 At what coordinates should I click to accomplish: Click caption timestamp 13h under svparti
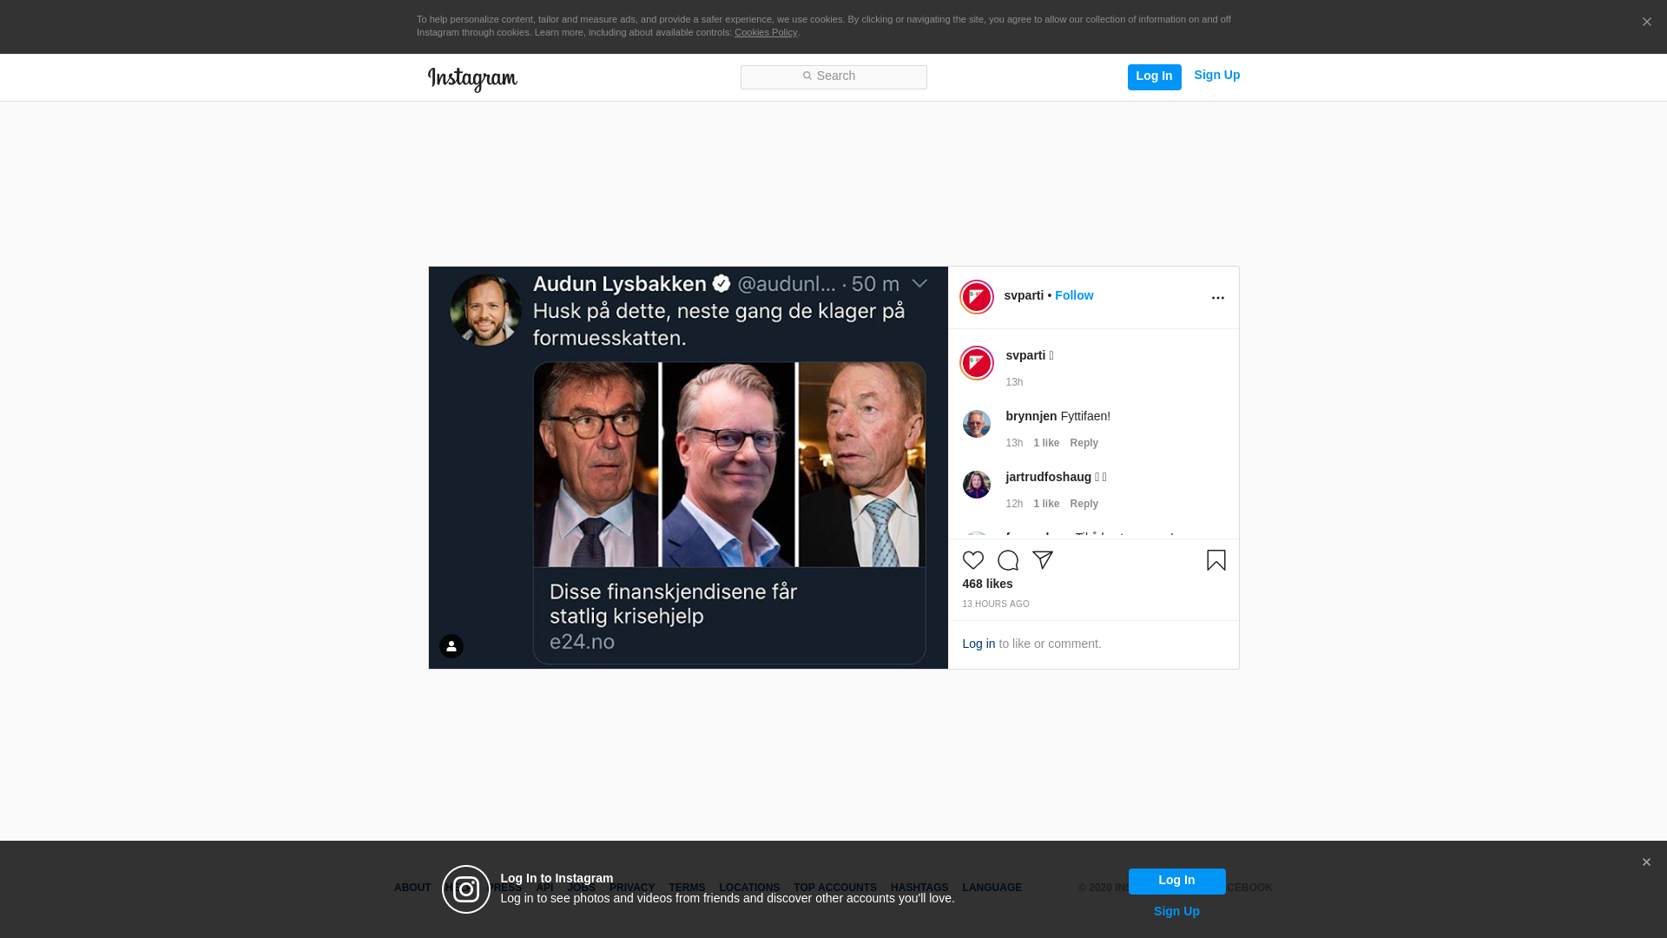point(1014,382)
